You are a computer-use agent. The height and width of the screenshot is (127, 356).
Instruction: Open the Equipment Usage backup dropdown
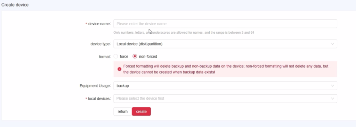tap(225, 86)
